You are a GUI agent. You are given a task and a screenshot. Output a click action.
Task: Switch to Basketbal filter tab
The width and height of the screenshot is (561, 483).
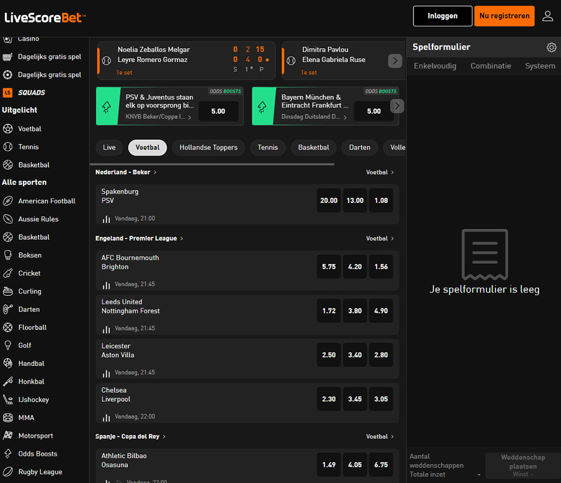314,147
